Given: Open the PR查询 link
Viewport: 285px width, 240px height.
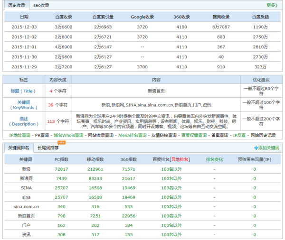Looking at the screenshot, I should [42, 135].
